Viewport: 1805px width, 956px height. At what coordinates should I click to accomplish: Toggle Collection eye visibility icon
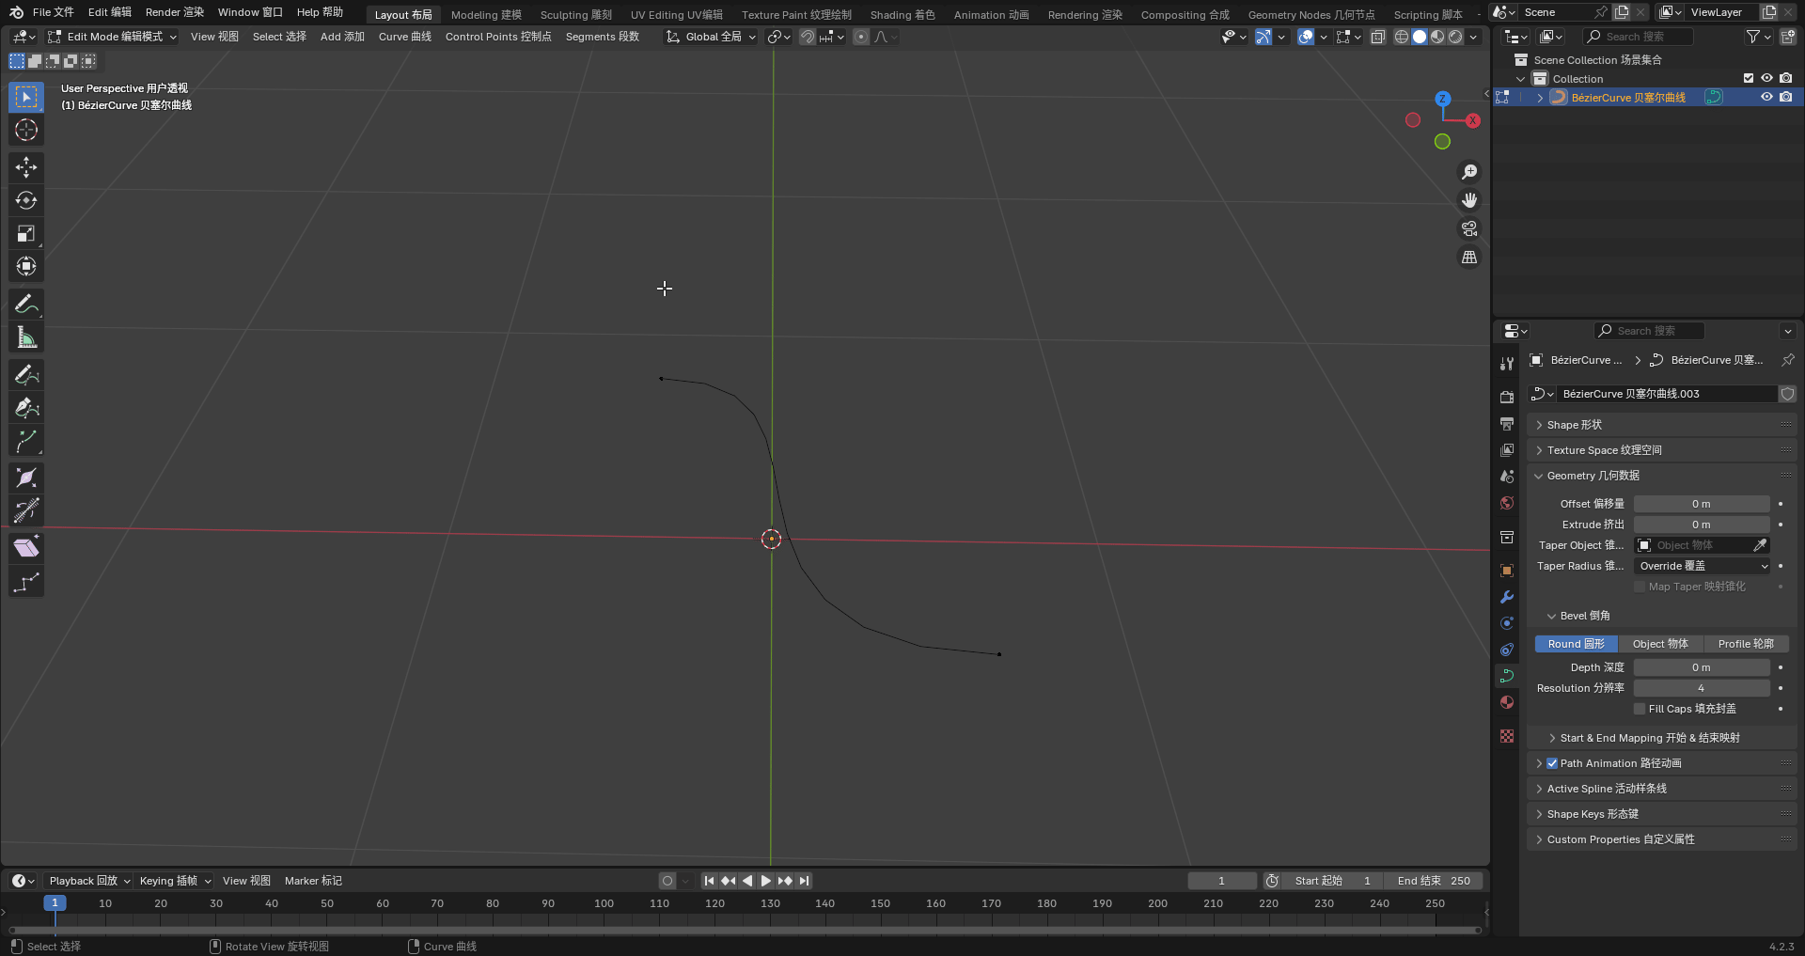pyautogui.click(x=1766, y=79)
